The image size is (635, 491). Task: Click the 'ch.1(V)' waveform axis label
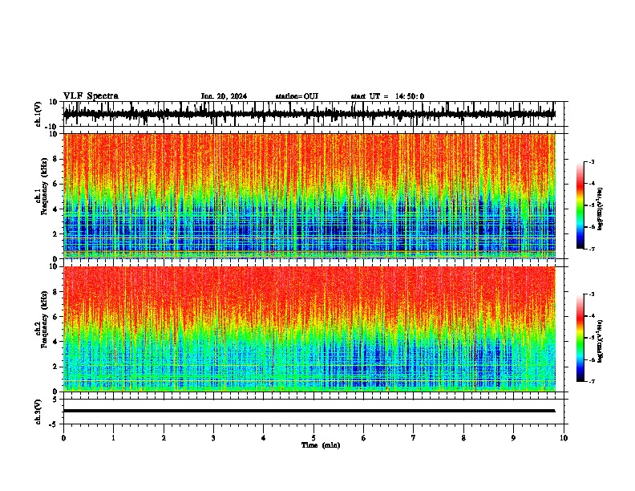(x=38, y=114)
